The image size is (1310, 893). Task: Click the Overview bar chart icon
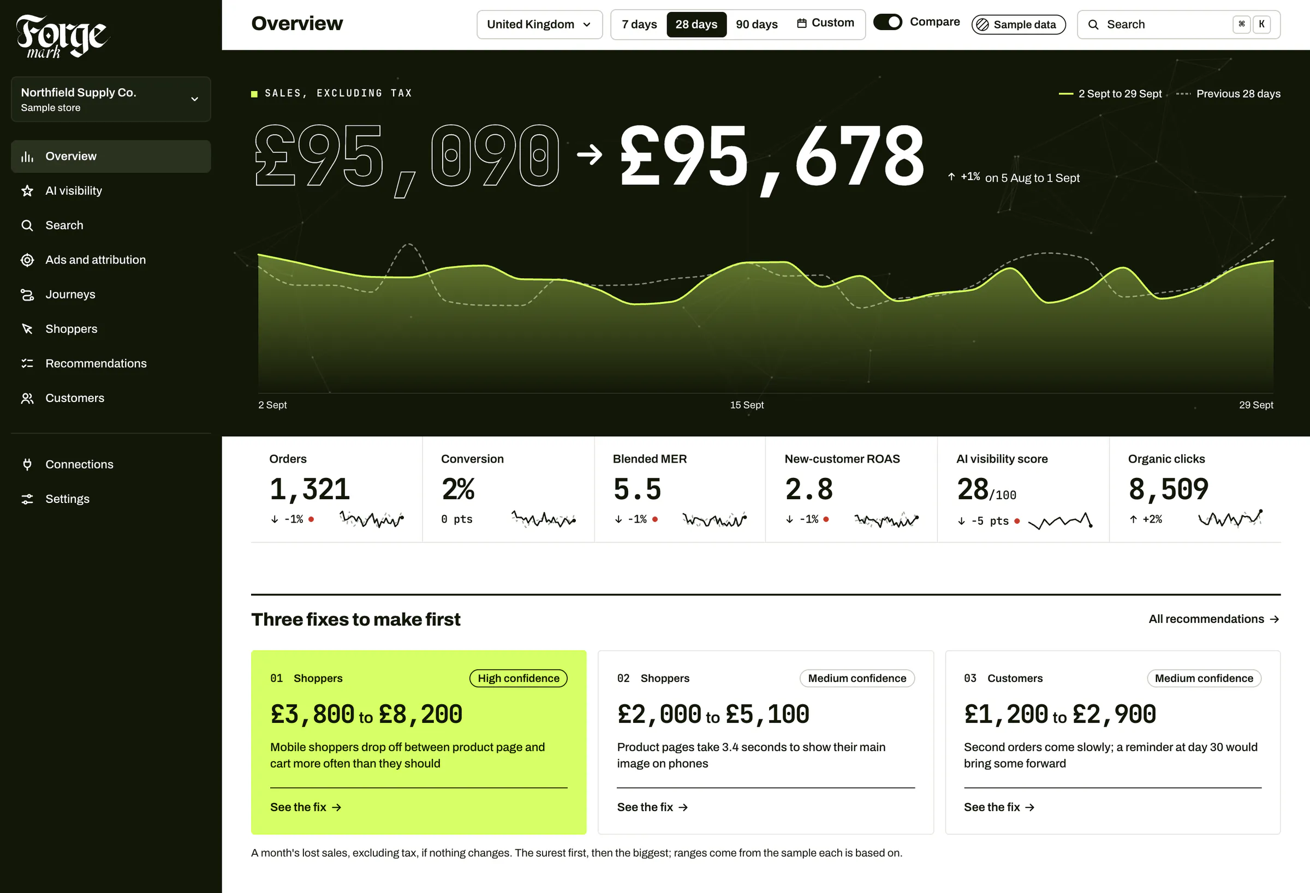[27, 156]
